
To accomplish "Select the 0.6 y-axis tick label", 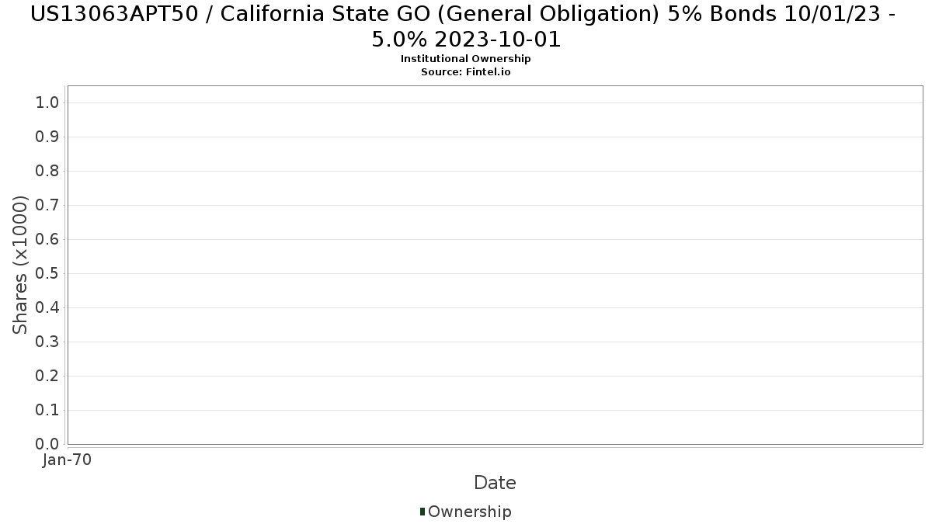I will pos(47,239).
